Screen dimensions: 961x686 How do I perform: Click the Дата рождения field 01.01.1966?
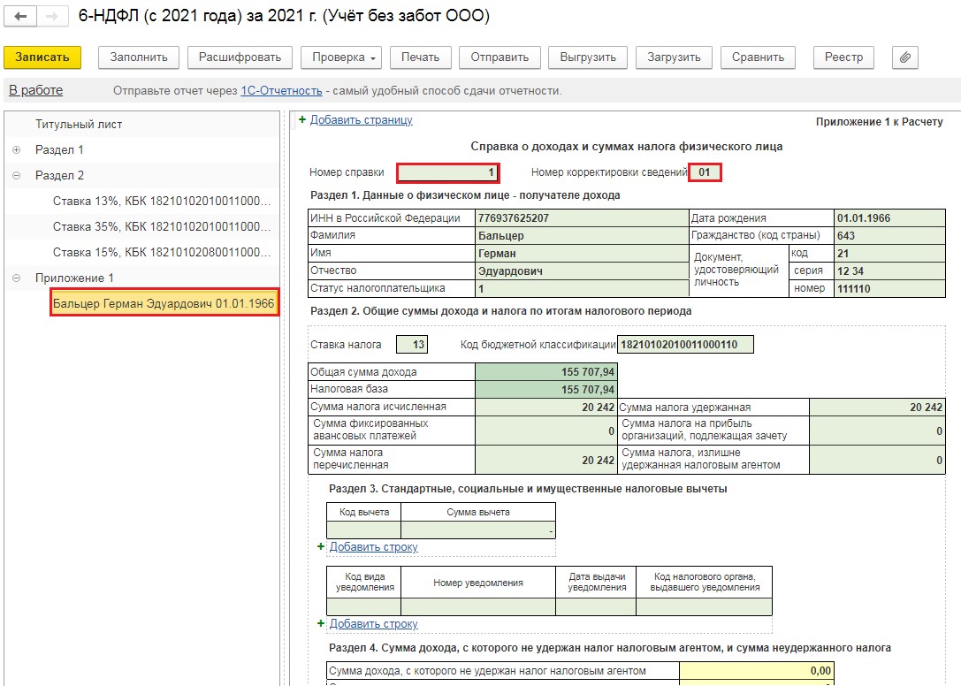pyautogui.click(x=890, y=218)
